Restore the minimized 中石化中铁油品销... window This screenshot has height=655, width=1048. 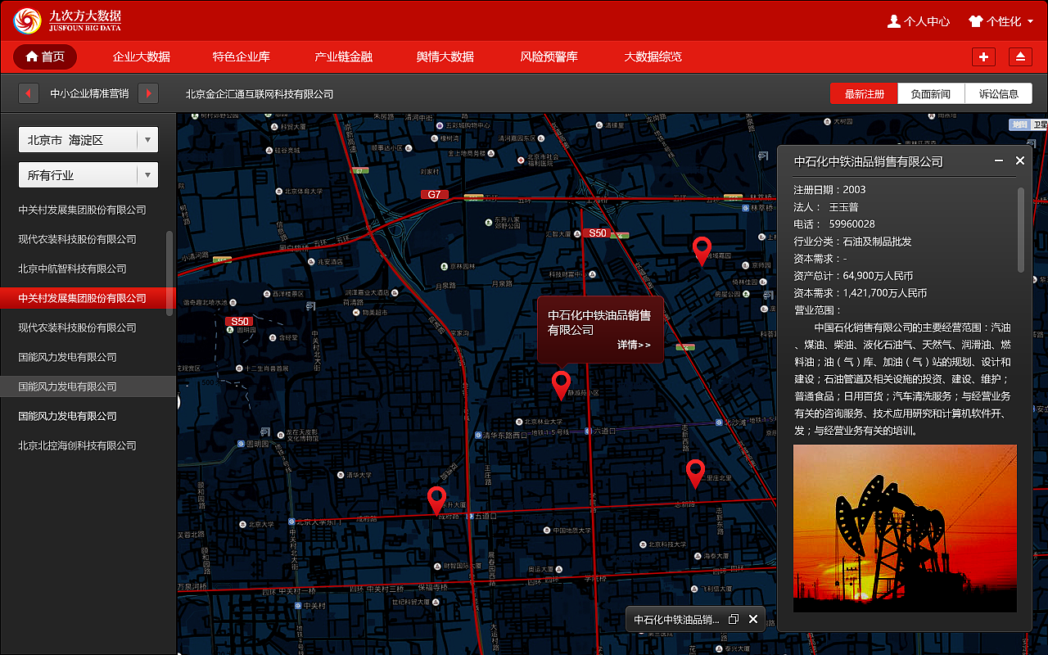pyautogui.click(x=734, y=620)
